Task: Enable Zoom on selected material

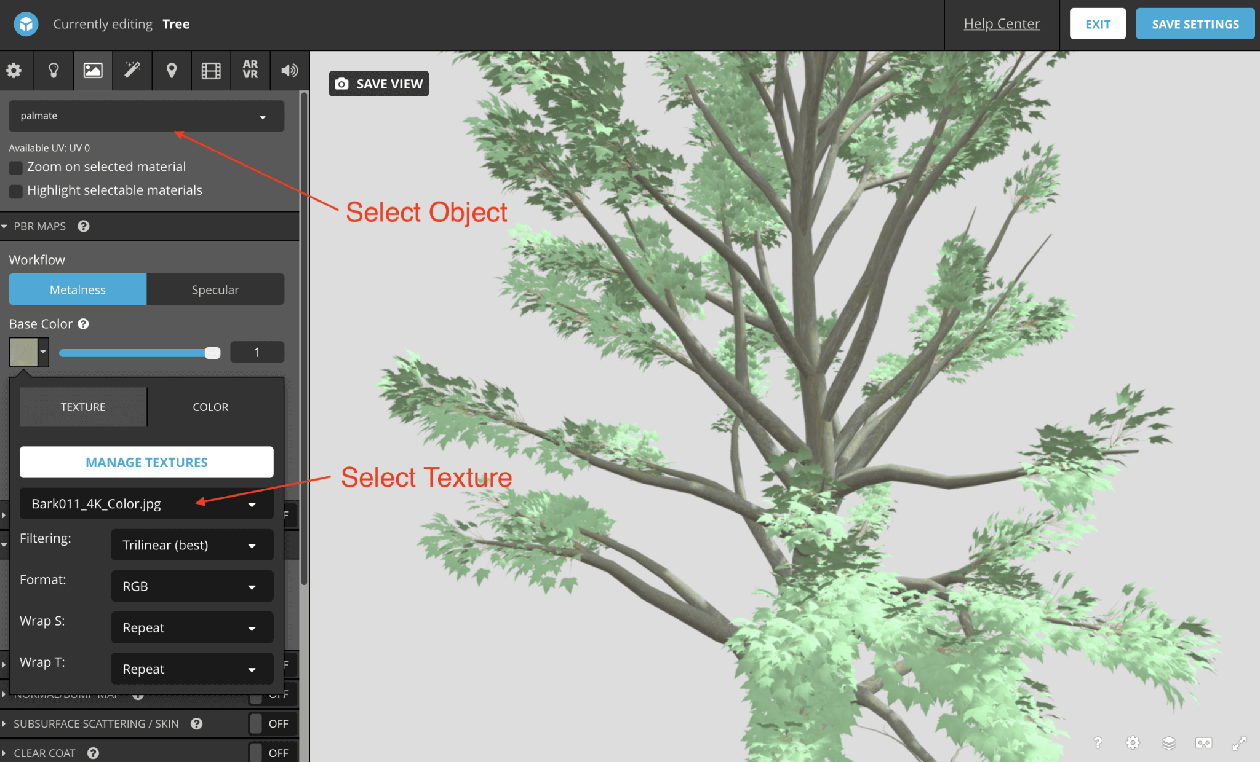Action: [x=15, y=167]
